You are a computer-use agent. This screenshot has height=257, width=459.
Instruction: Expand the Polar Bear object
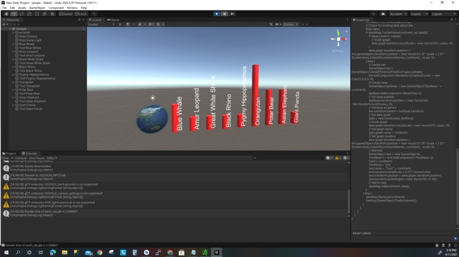coord(13,90)
